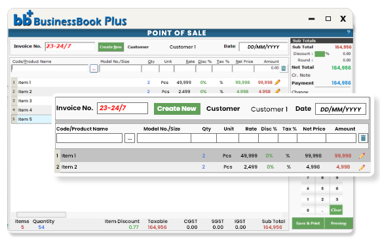Select the Item 3 row
The height and width of the screenshot is (246, 380).
(31, 100)
